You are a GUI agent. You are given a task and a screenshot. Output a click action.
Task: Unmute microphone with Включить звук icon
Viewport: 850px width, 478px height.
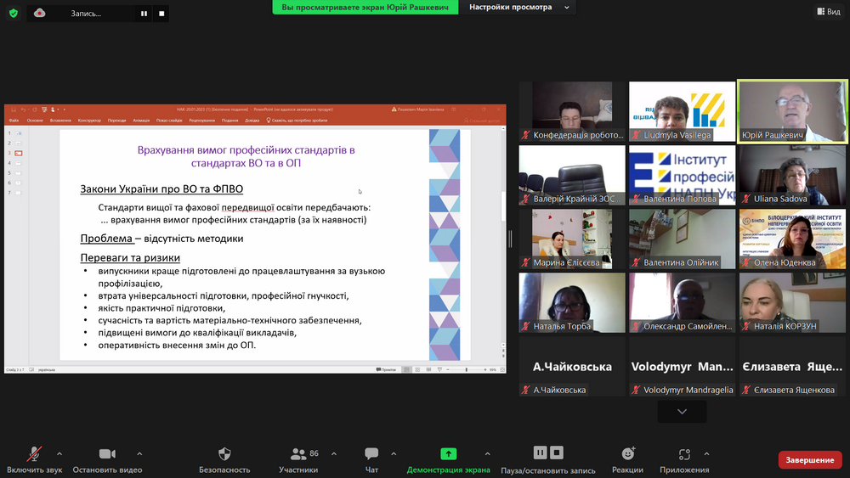34,453
